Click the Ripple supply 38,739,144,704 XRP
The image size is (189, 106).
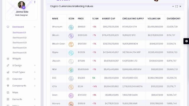[131, 52]
